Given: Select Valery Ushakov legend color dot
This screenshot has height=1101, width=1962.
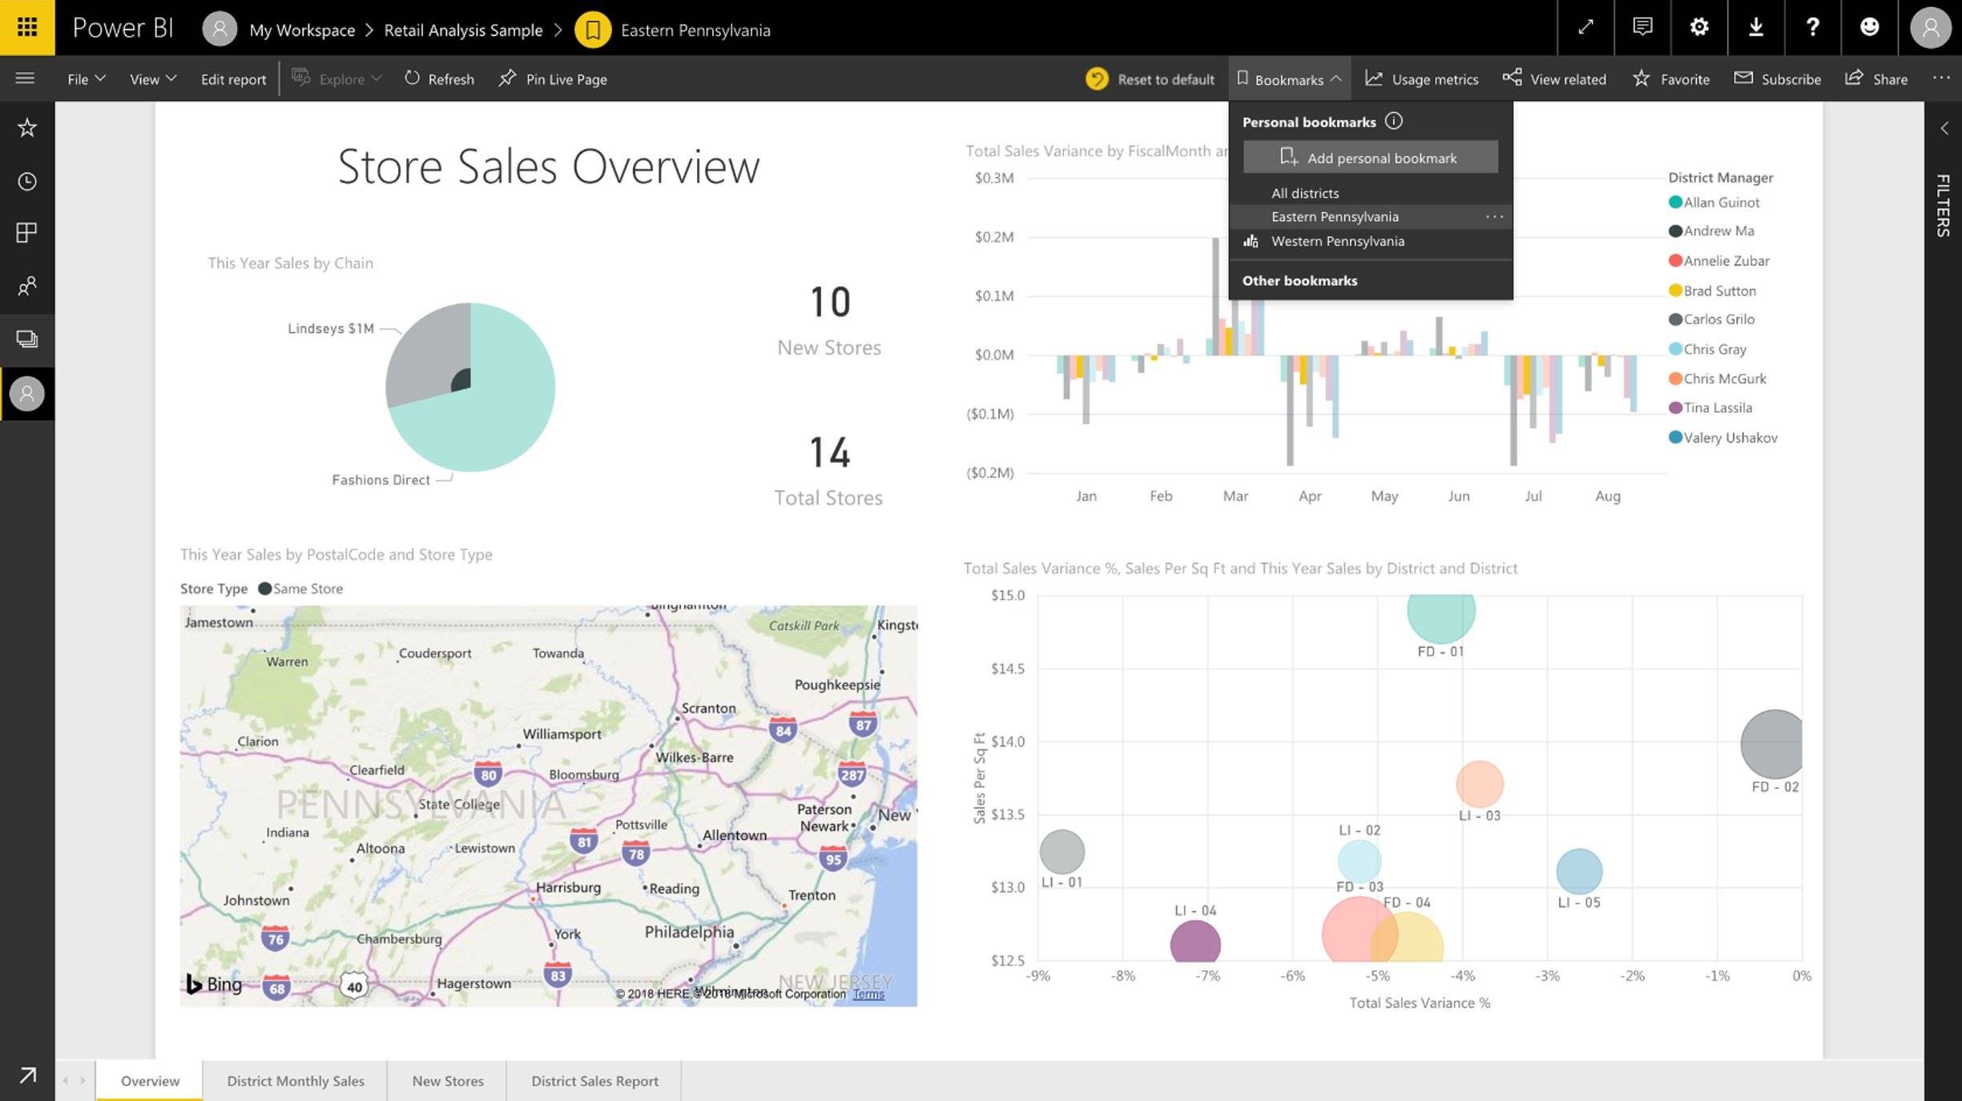Looking at the screenshot, I should click(1675, 437).
